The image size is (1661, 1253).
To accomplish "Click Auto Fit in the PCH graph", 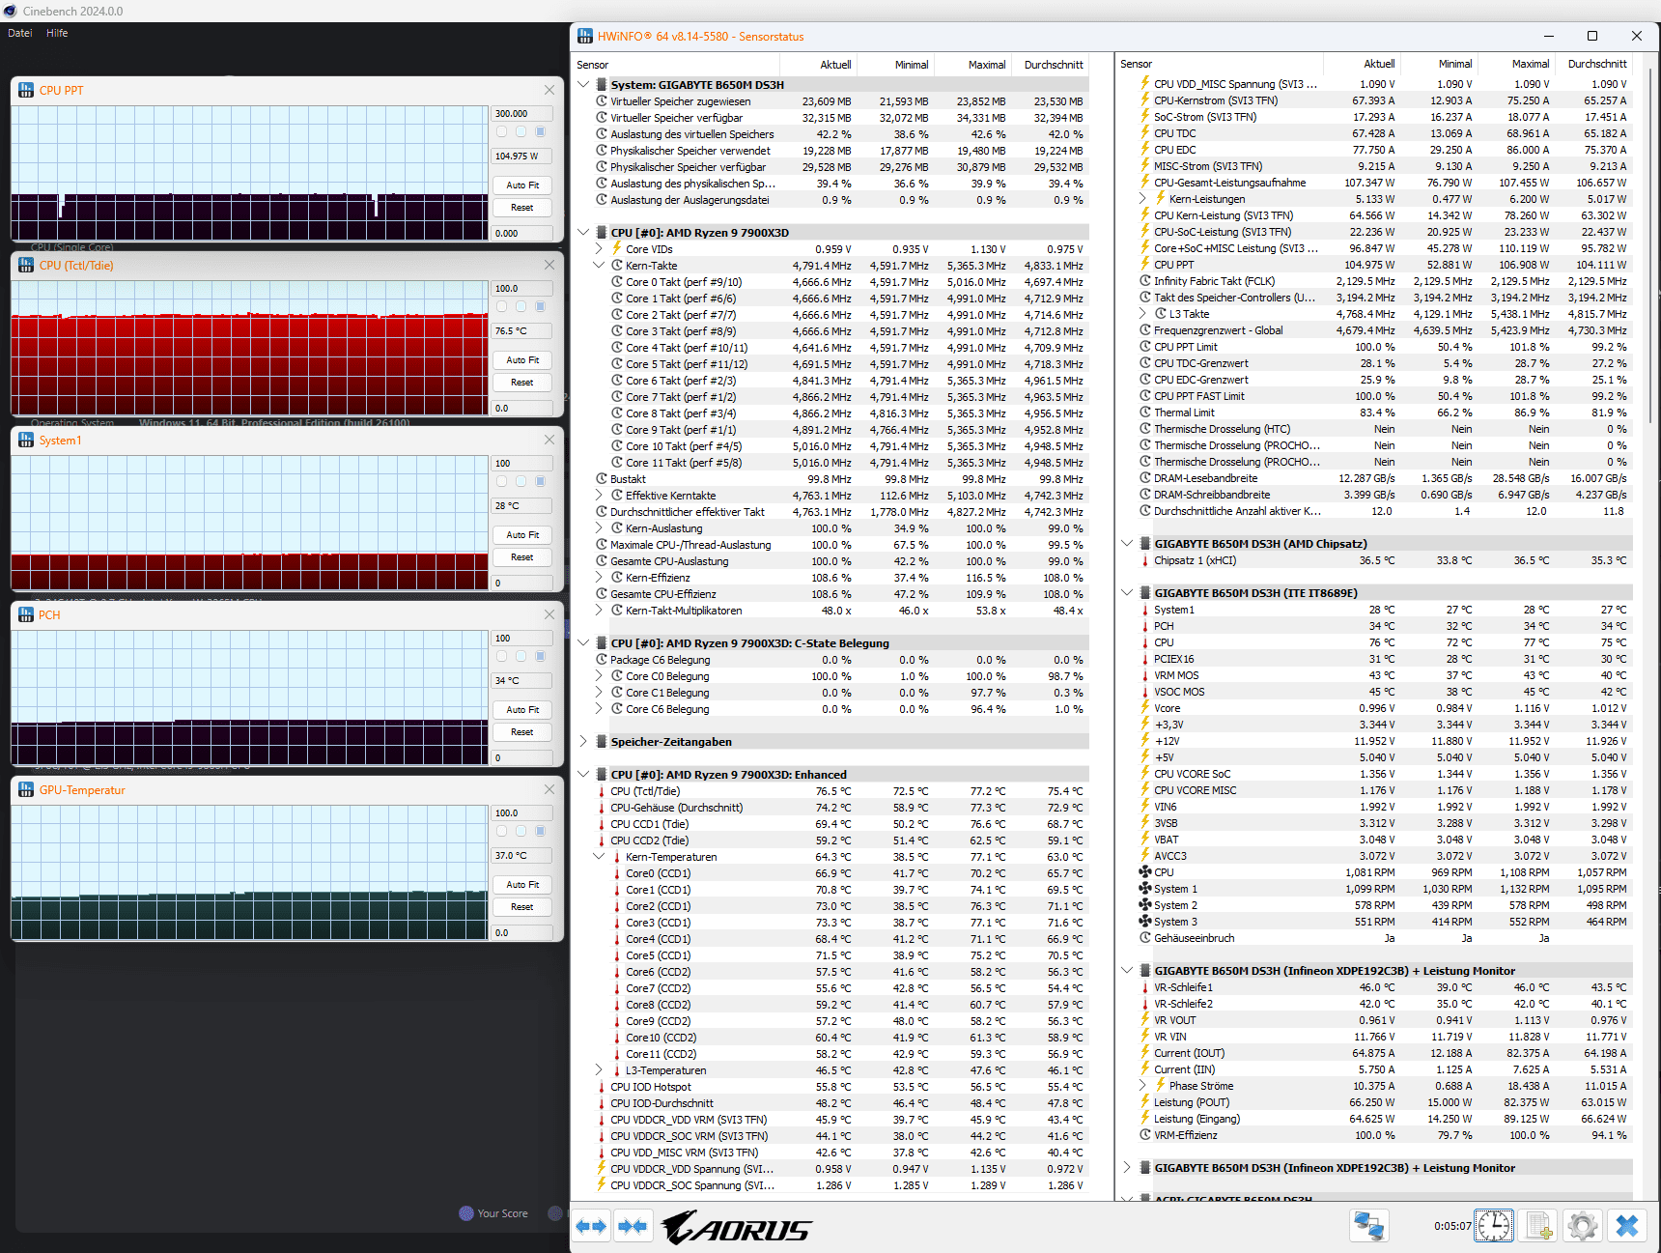I will coord(522,710).
